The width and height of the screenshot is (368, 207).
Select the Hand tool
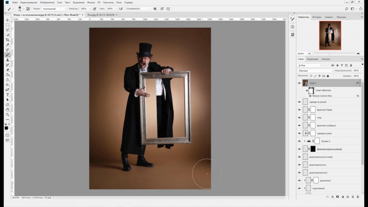point(7,109)
